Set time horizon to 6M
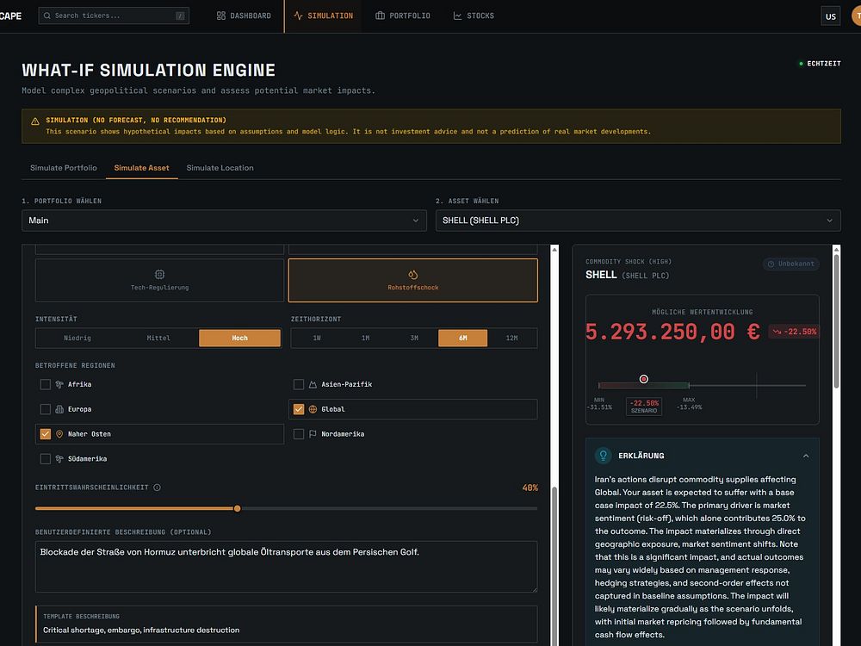 [463, 338]
